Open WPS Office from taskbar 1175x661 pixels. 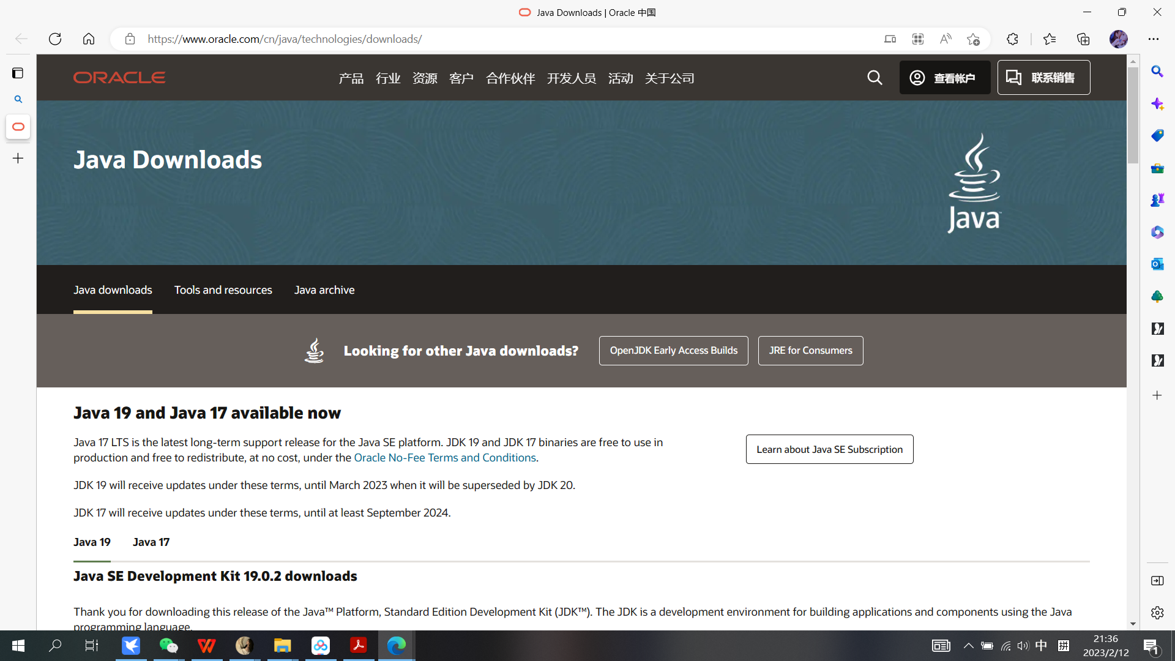[x=207, y=646]
